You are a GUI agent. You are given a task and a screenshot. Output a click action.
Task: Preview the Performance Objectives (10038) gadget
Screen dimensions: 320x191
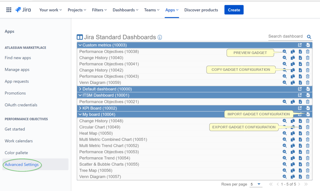click(x=284, y=52)
